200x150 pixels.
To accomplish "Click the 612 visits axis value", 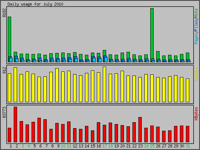I will click(4, 70).
